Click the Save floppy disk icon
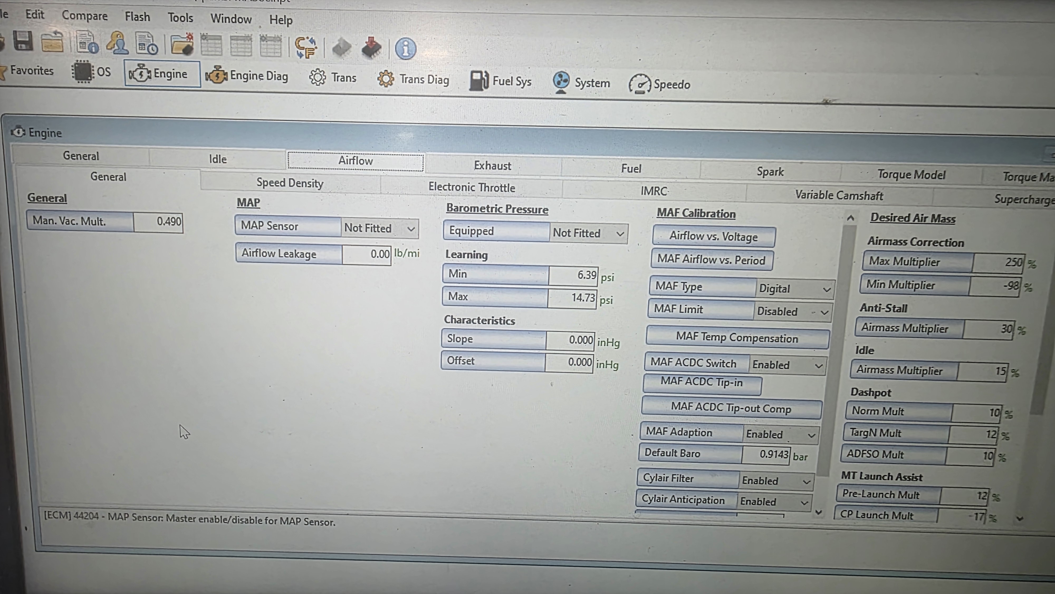 pyautogui.click(x=22, y=41)
